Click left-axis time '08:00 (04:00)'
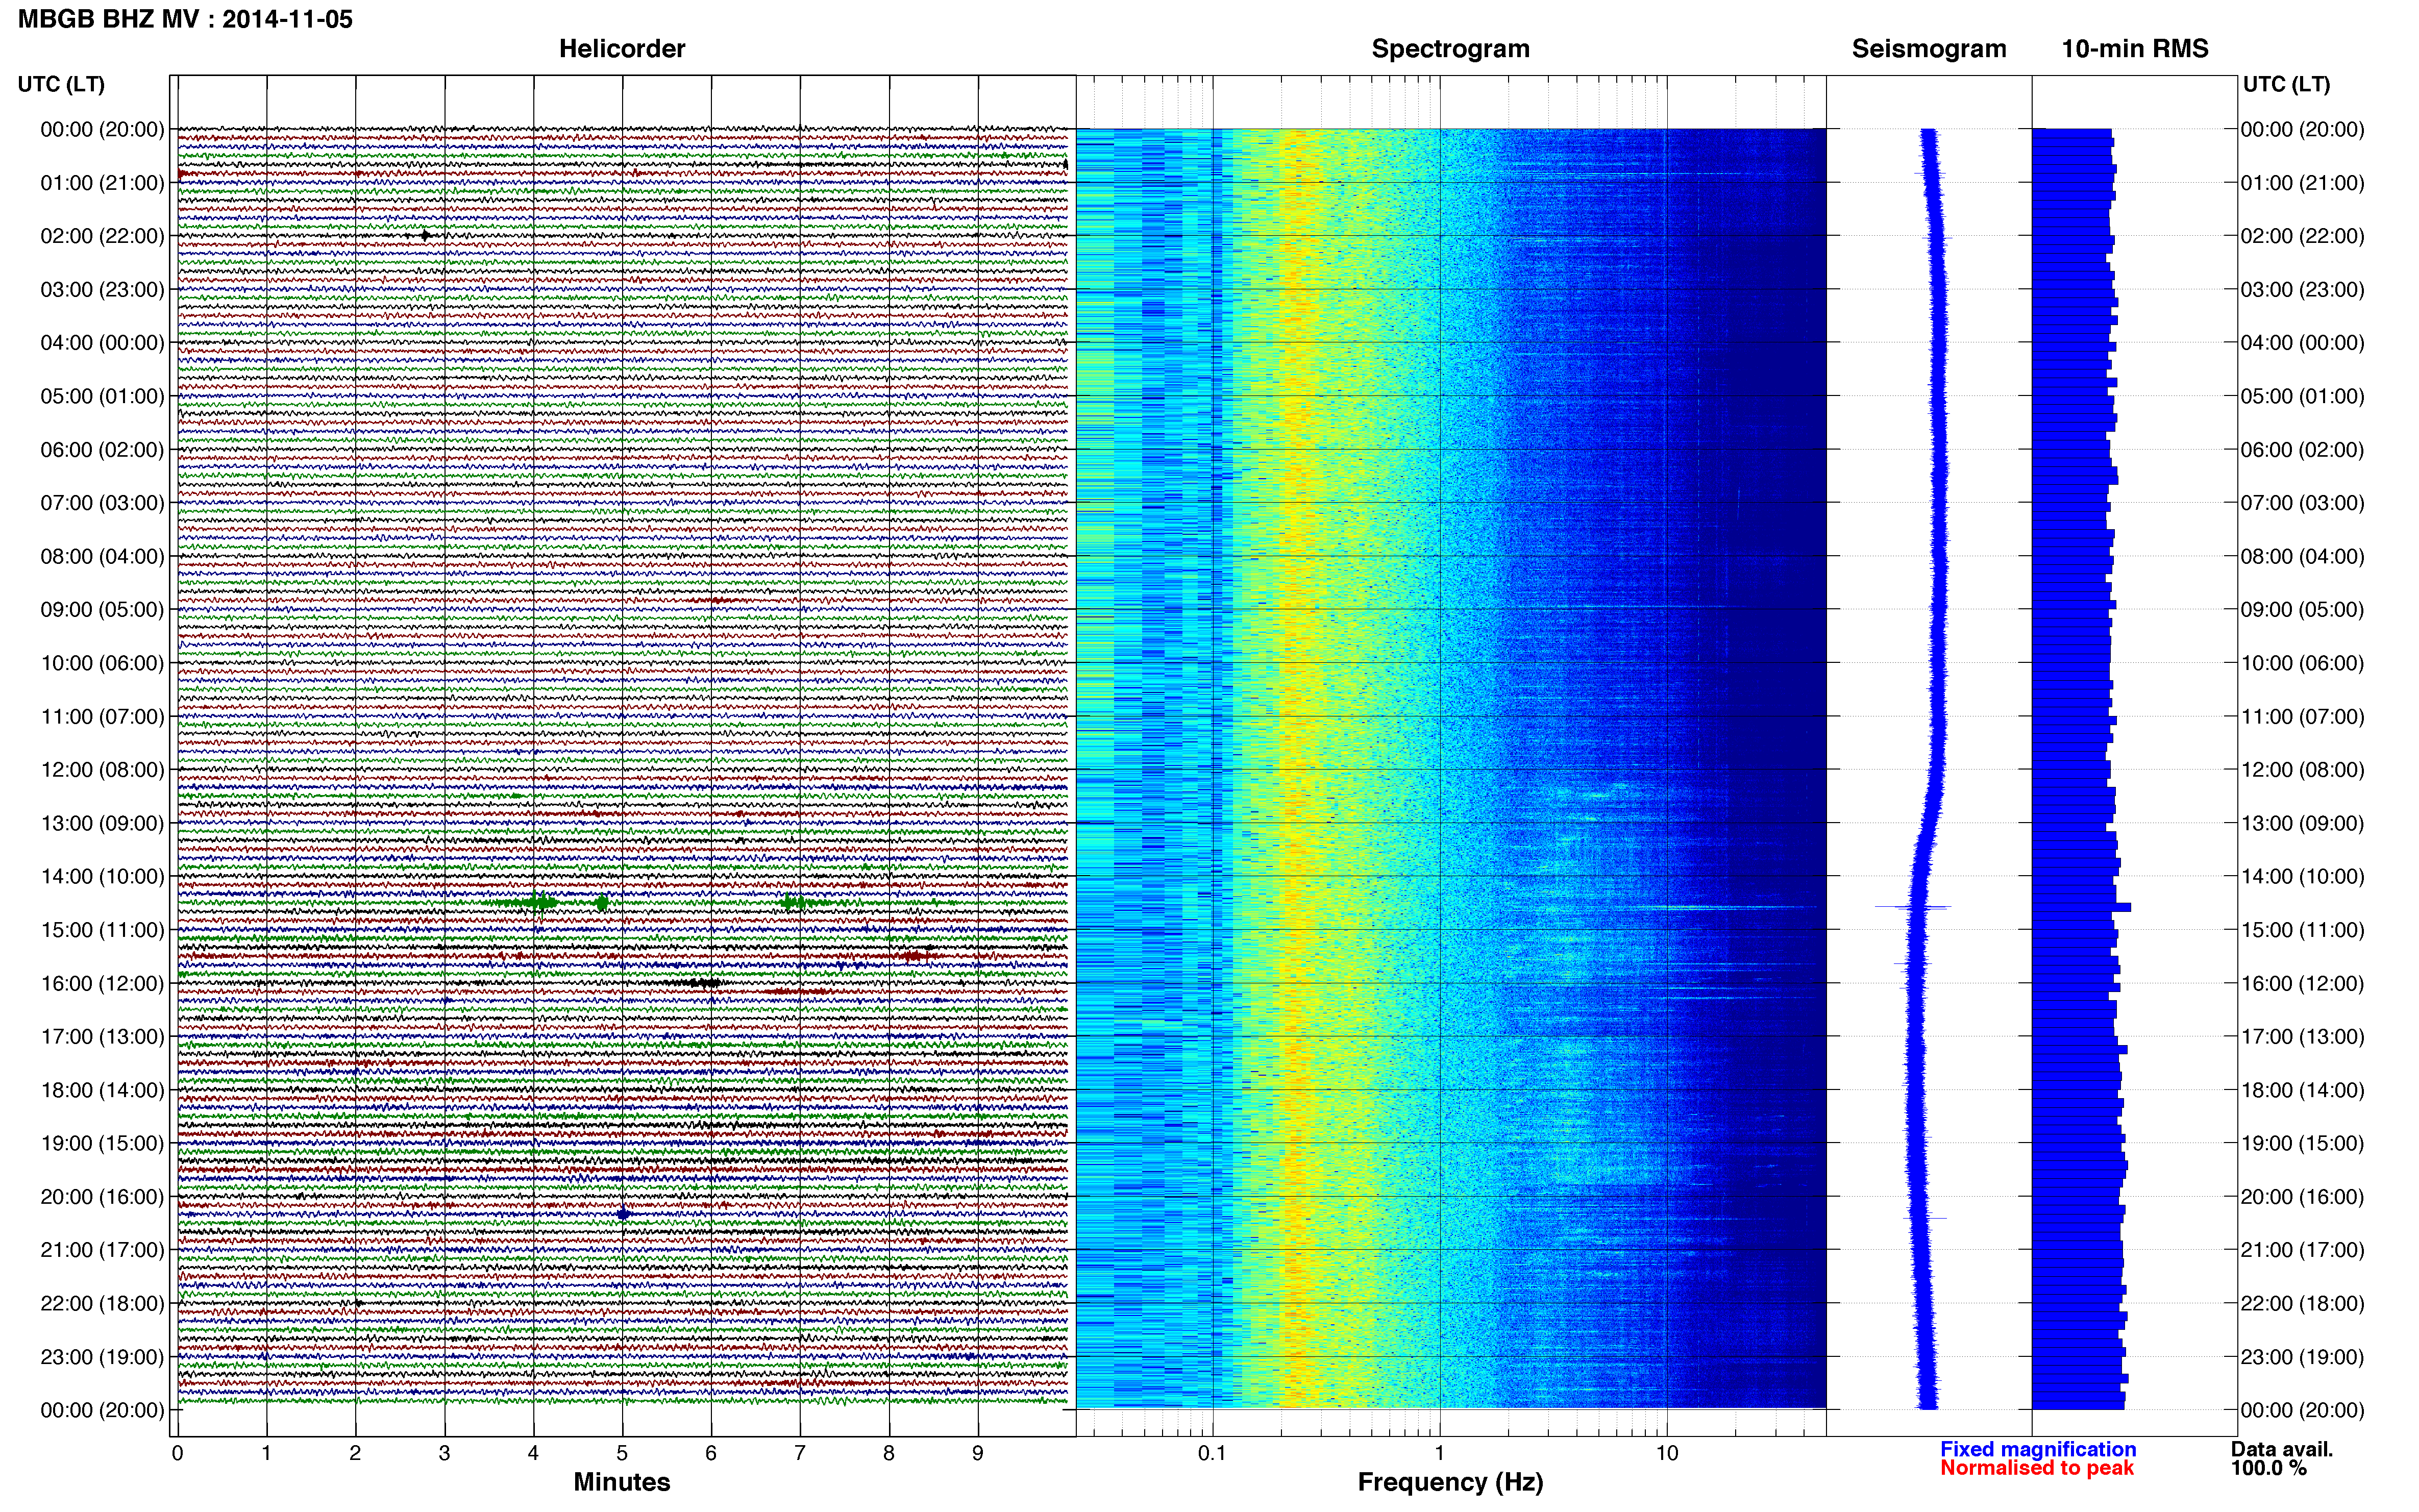The height and width of the screenshot is (1512, 2419). [x=102, y=556]
